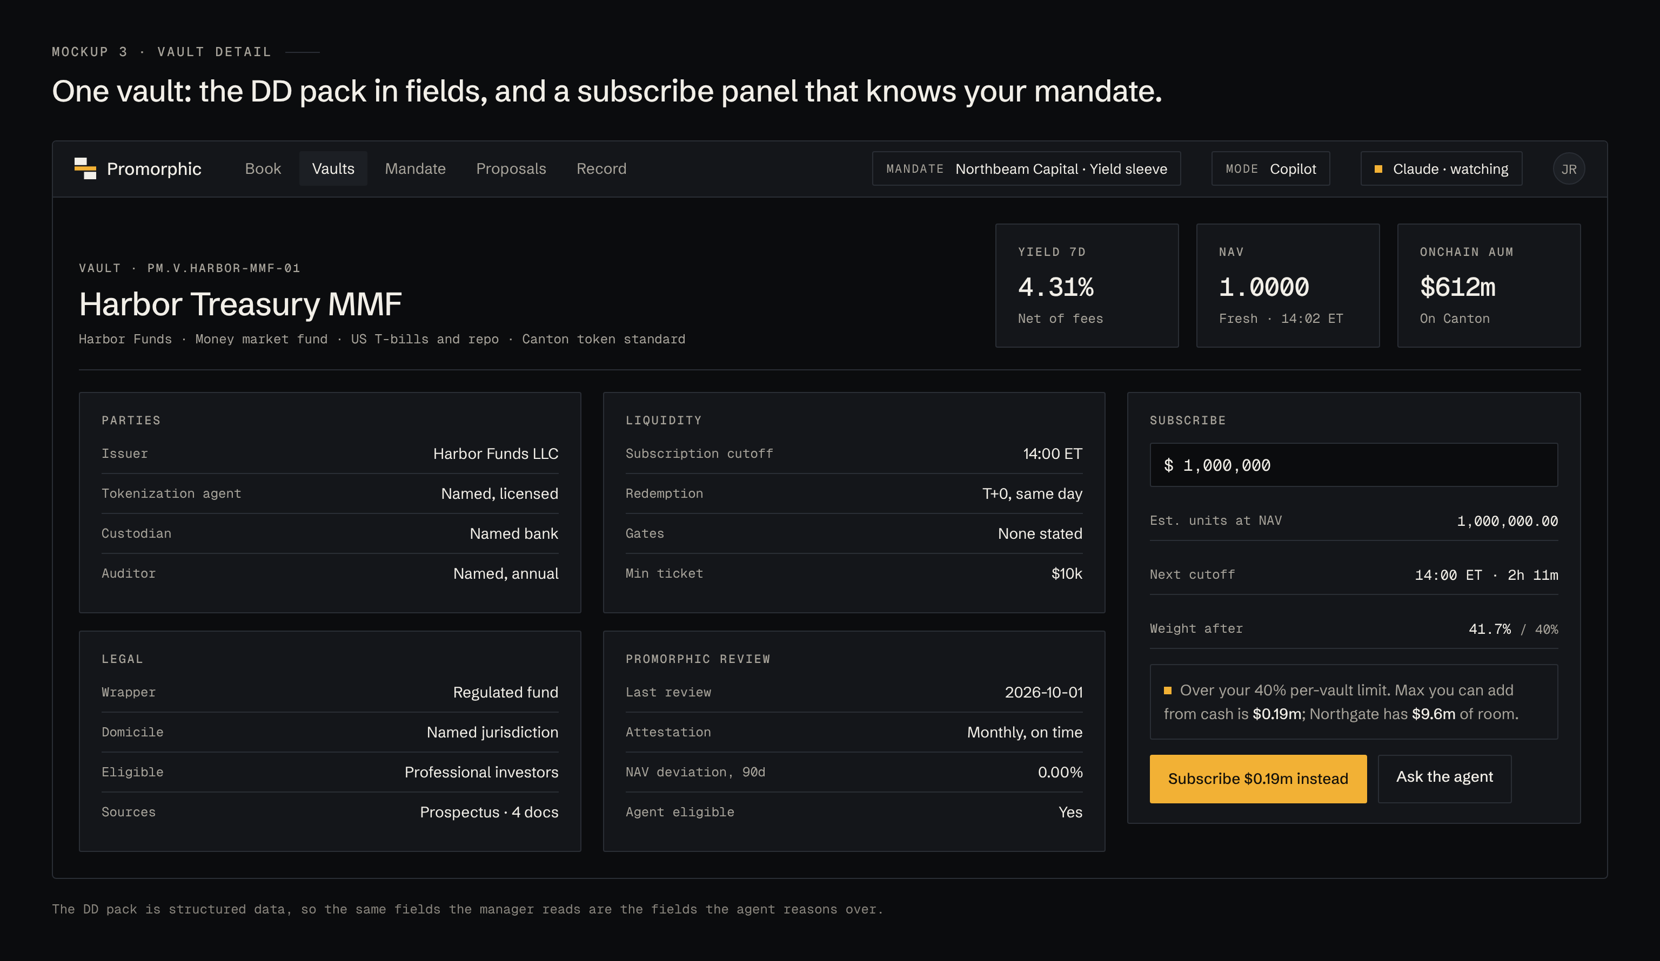Click the Attestation value Monthly, on time
The image size is (1660, 961).
[1025, 733]
